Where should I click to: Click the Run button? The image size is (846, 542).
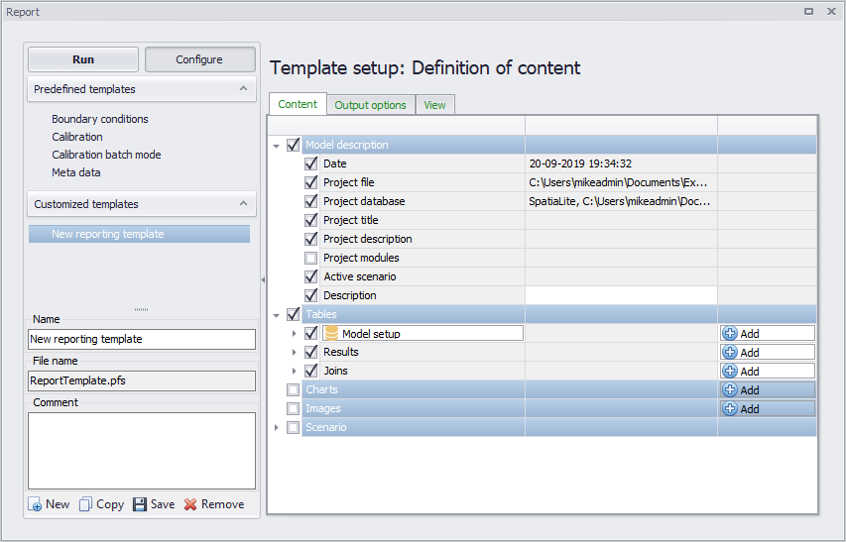pos(83,59)
